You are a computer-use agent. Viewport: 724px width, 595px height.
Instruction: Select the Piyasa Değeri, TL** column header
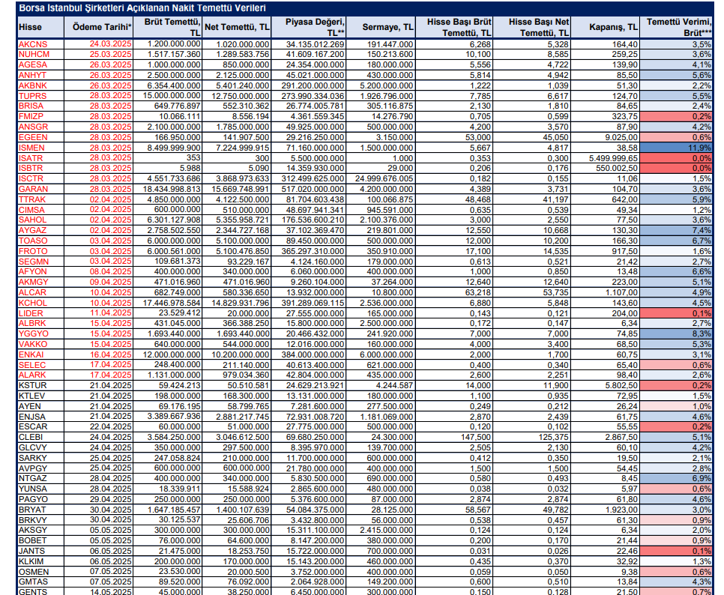click(315, 27)
